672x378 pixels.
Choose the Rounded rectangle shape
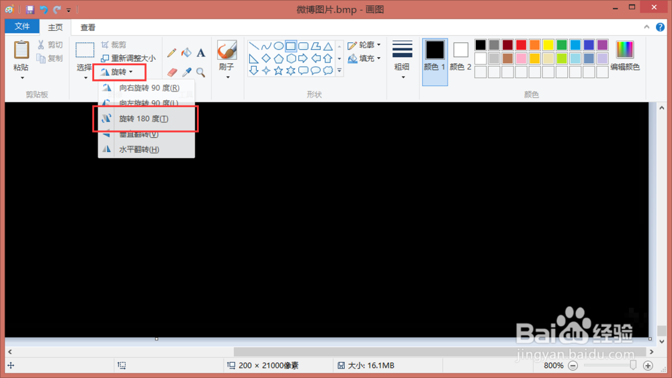point(304,46)
